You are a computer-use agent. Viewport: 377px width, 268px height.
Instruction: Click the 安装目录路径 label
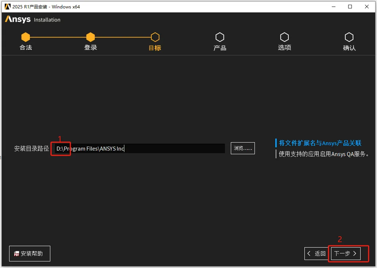pyautogui.click(x=31, y=148)
